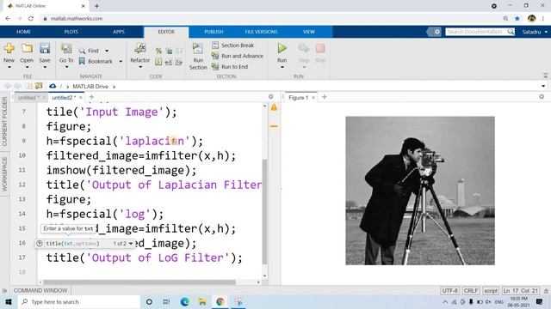
Task: Switch to the PLOTS ribbon tab
Action: [x=71, y=32]
